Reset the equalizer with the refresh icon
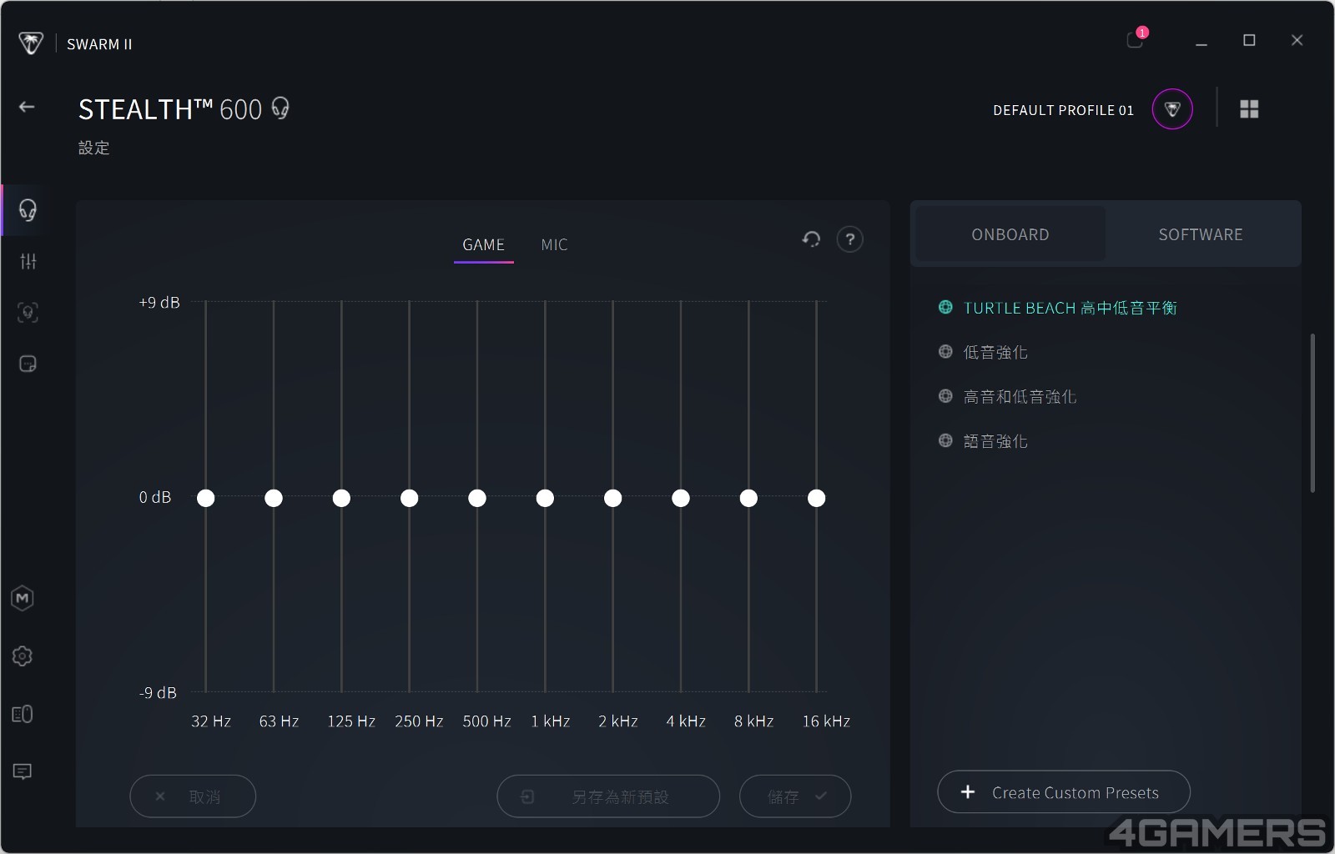 point(811,239)
